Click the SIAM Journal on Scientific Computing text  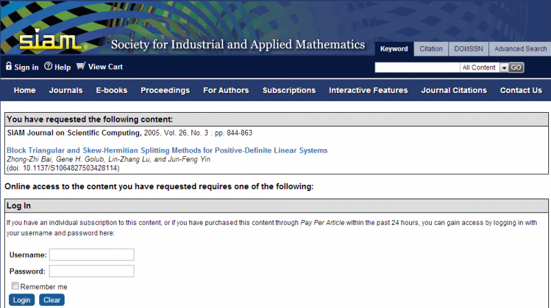pyautogui.click(x=74, y=133)
